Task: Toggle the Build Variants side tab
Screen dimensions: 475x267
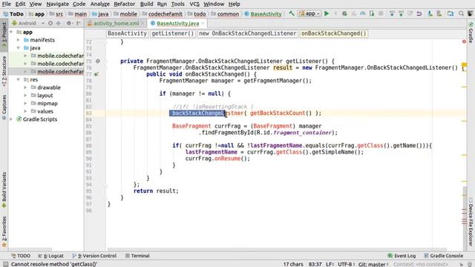Action: click(x=4, y=190)
